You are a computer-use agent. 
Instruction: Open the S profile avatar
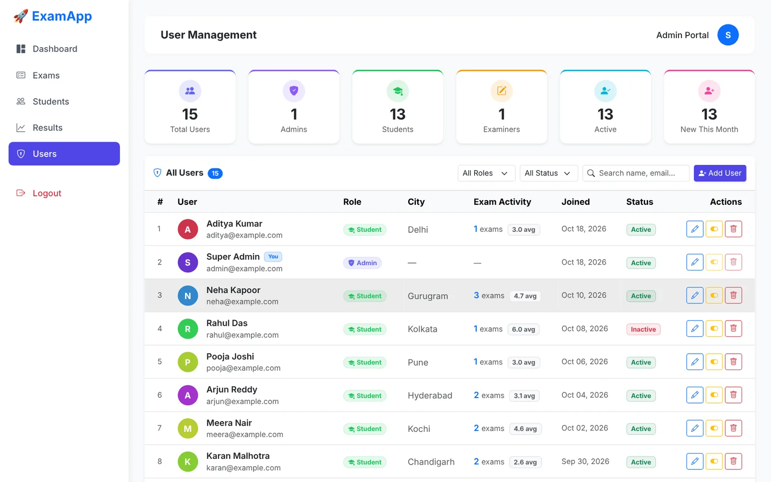click(x=728, y=35)
